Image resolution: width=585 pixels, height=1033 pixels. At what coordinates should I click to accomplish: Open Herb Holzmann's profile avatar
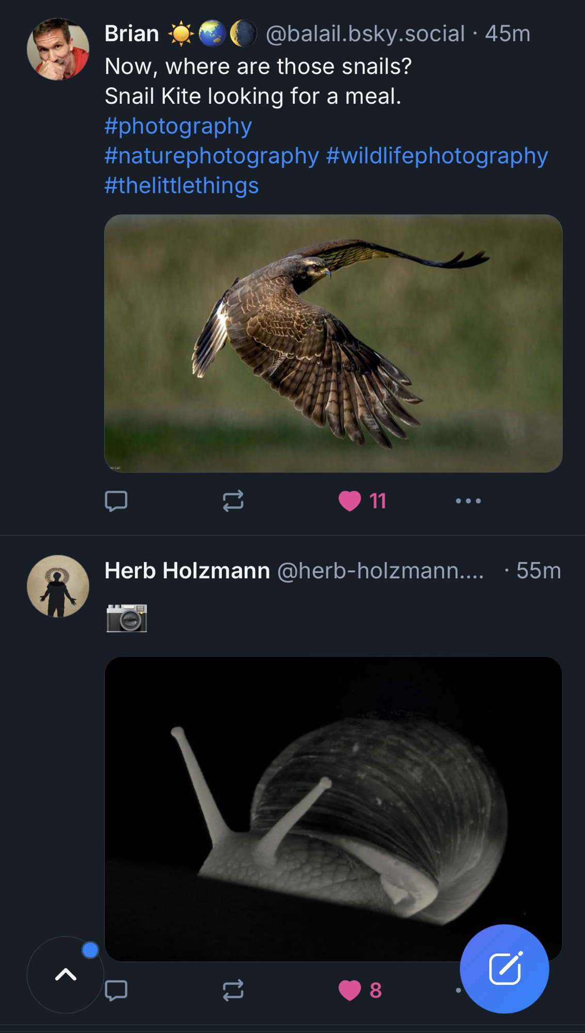[58, 586]
